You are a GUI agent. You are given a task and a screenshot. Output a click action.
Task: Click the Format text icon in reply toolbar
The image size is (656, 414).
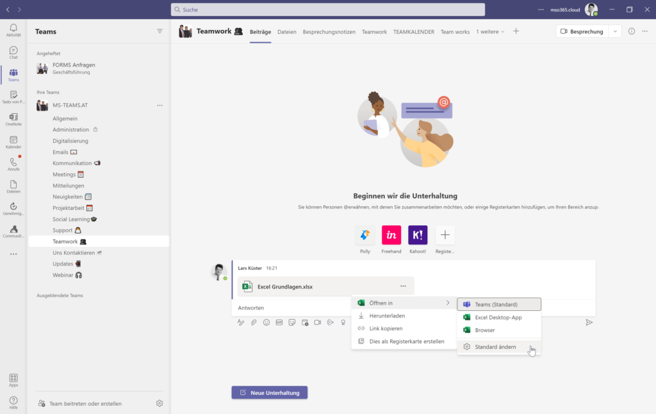point(241,322)
